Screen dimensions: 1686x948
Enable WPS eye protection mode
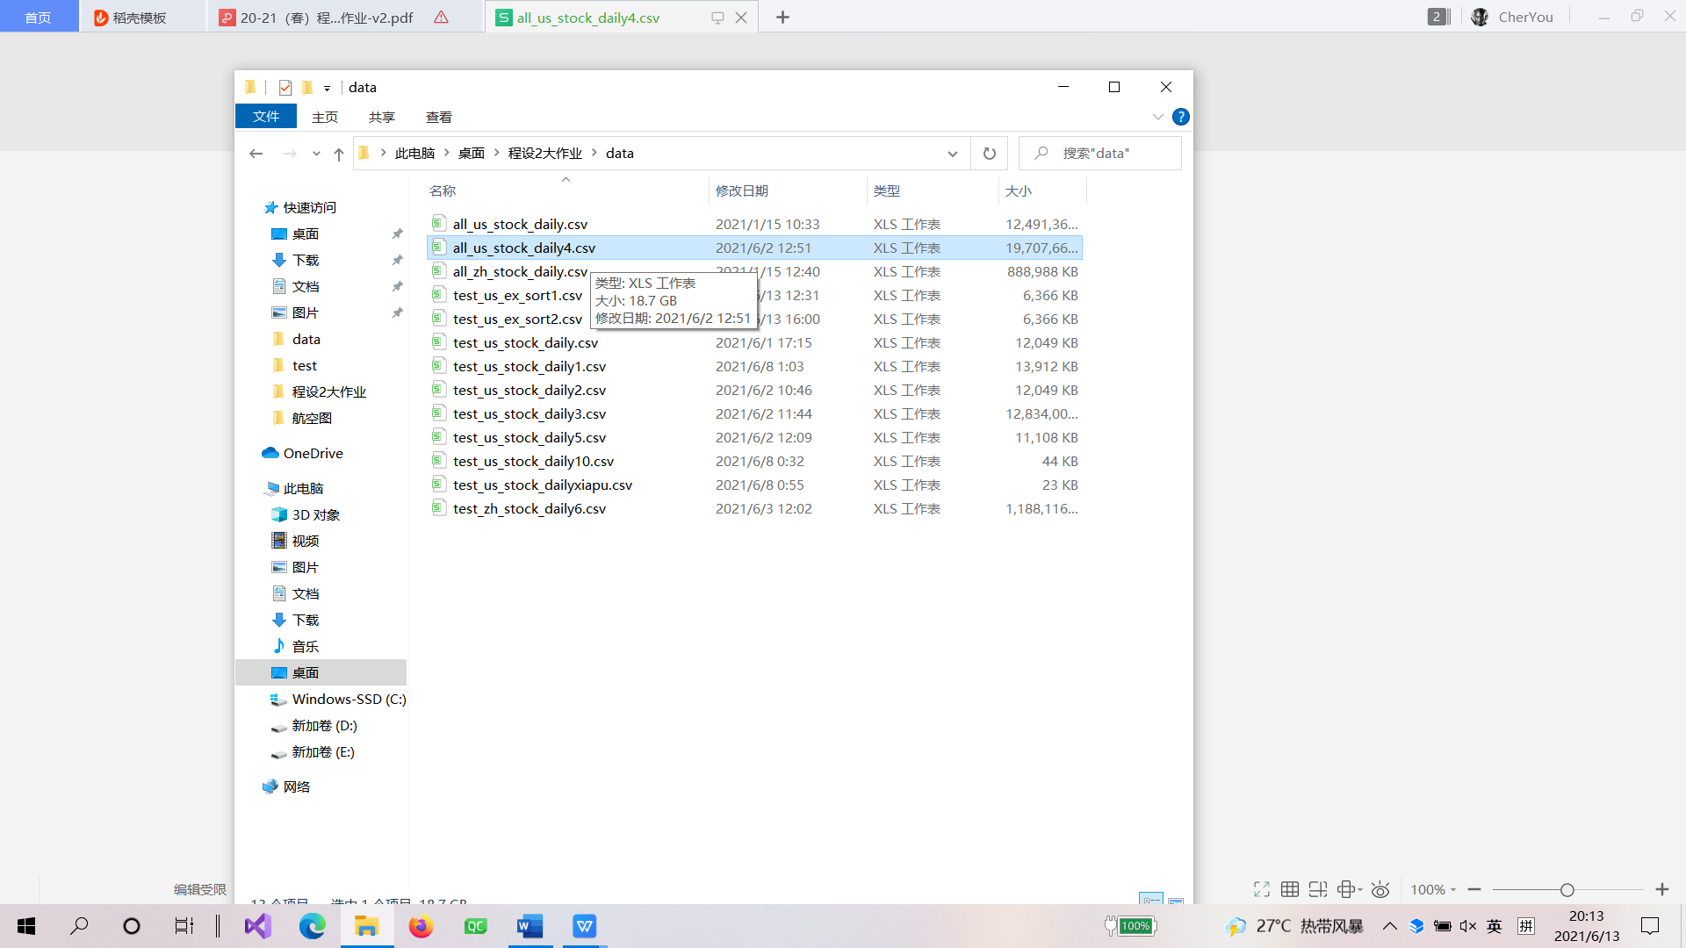(x=1380, y=889)
